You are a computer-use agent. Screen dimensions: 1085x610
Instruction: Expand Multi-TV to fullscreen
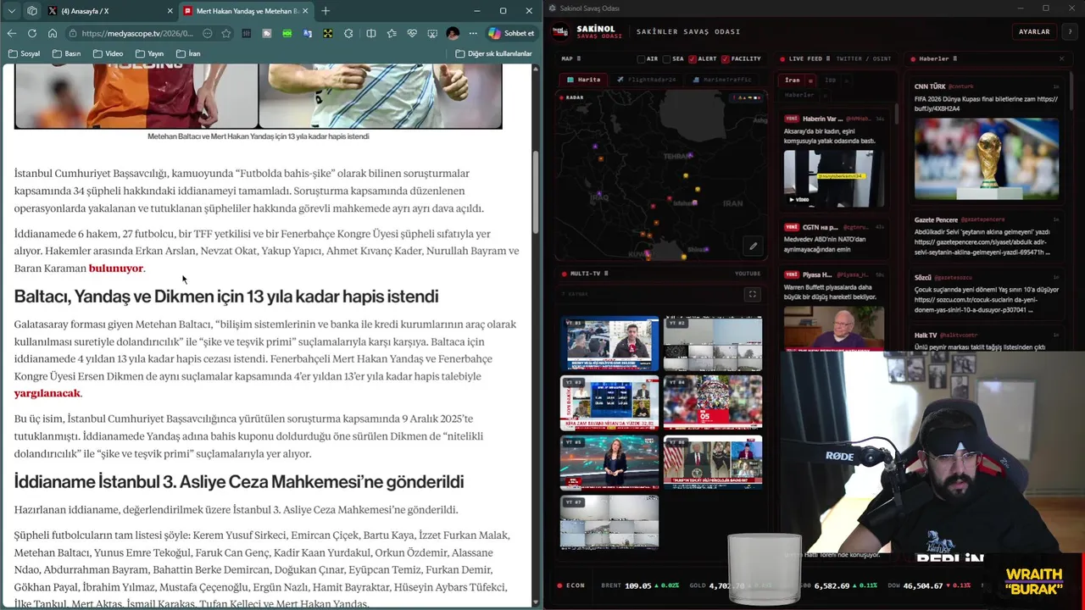(x=752, y=295)
